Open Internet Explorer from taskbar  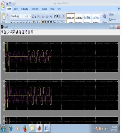click(11, 128)
